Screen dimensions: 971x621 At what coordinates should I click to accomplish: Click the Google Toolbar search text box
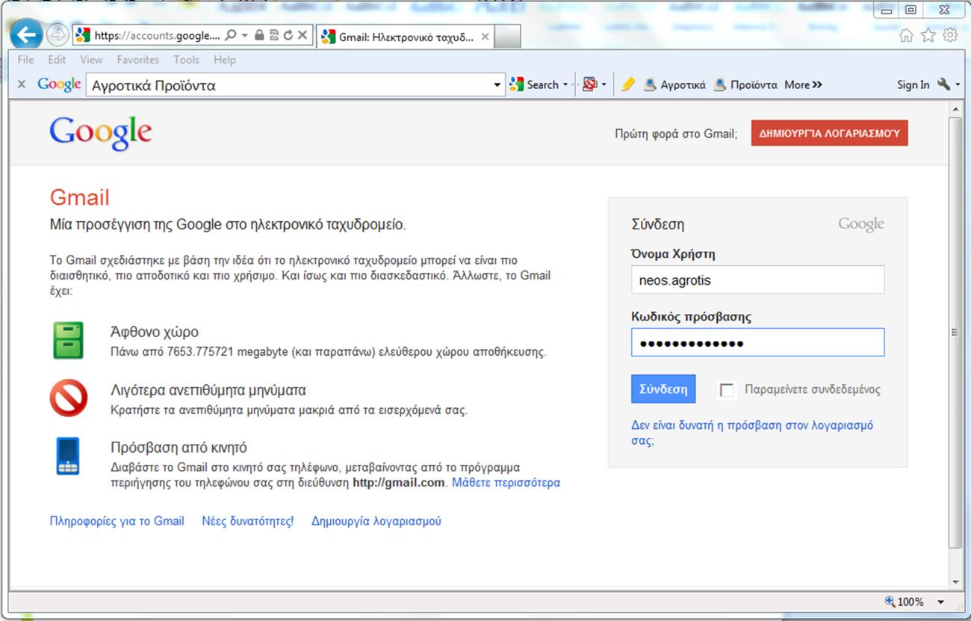tap(290, 85)
